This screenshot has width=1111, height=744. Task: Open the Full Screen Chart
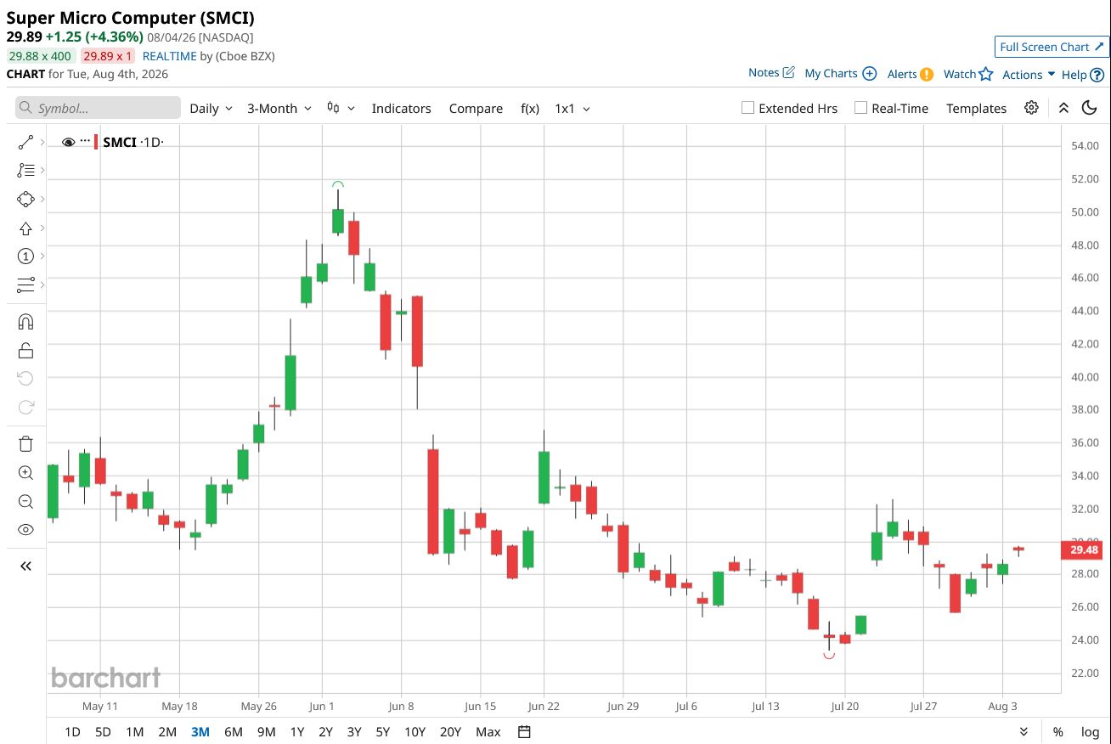[1052, 47]
